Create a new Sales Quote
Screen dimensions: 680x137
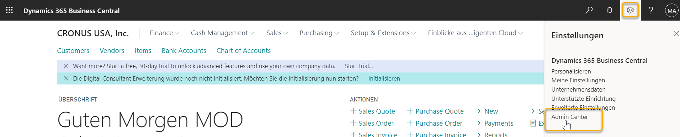pos(372,111)
